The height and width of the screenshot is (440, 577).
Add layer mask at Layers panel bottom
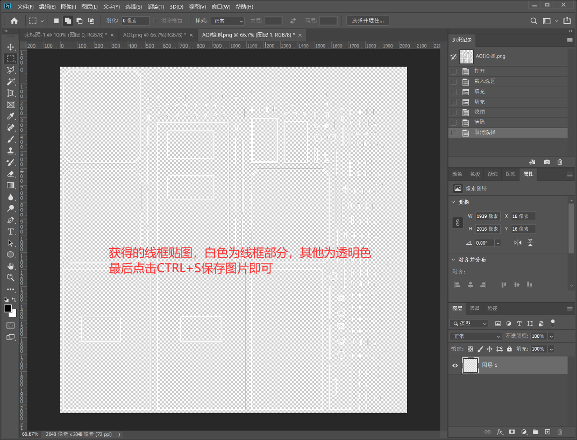tap(512, 431)
